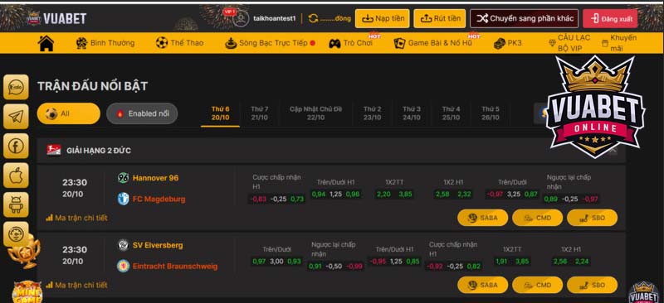Pick the 2,56 odds in Elversberg row
664x303 pixels.
(560, 262)
